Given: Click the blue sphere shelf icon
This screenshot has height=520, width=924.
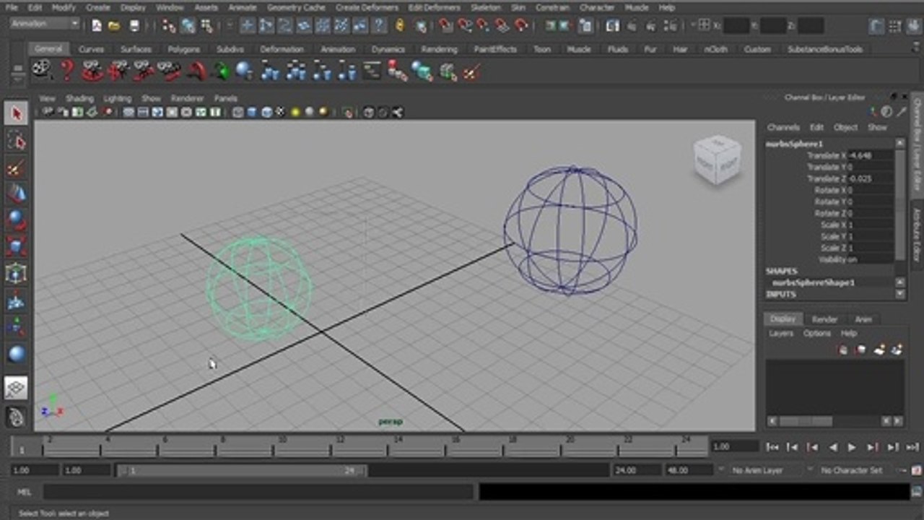Looking at the screenshot, I should (244, 71).
